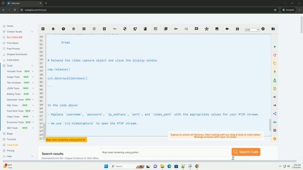
Task: Open the Blogs sidebar link
Action: pos(9,134)
